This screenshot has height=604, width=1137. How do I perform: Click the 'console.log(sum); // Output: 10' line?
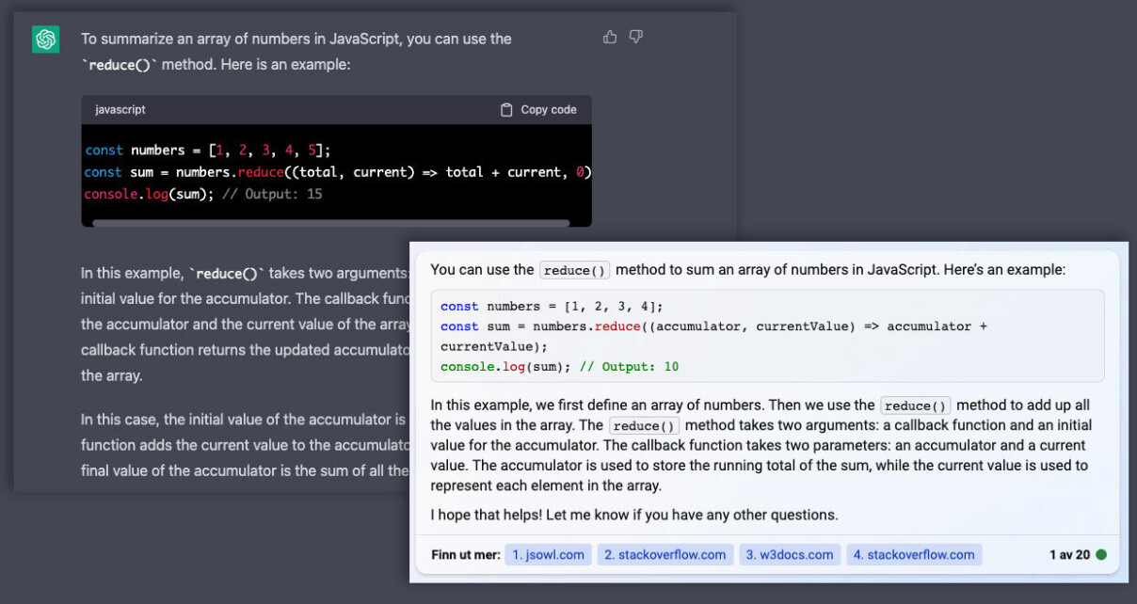tap(559, 367)
